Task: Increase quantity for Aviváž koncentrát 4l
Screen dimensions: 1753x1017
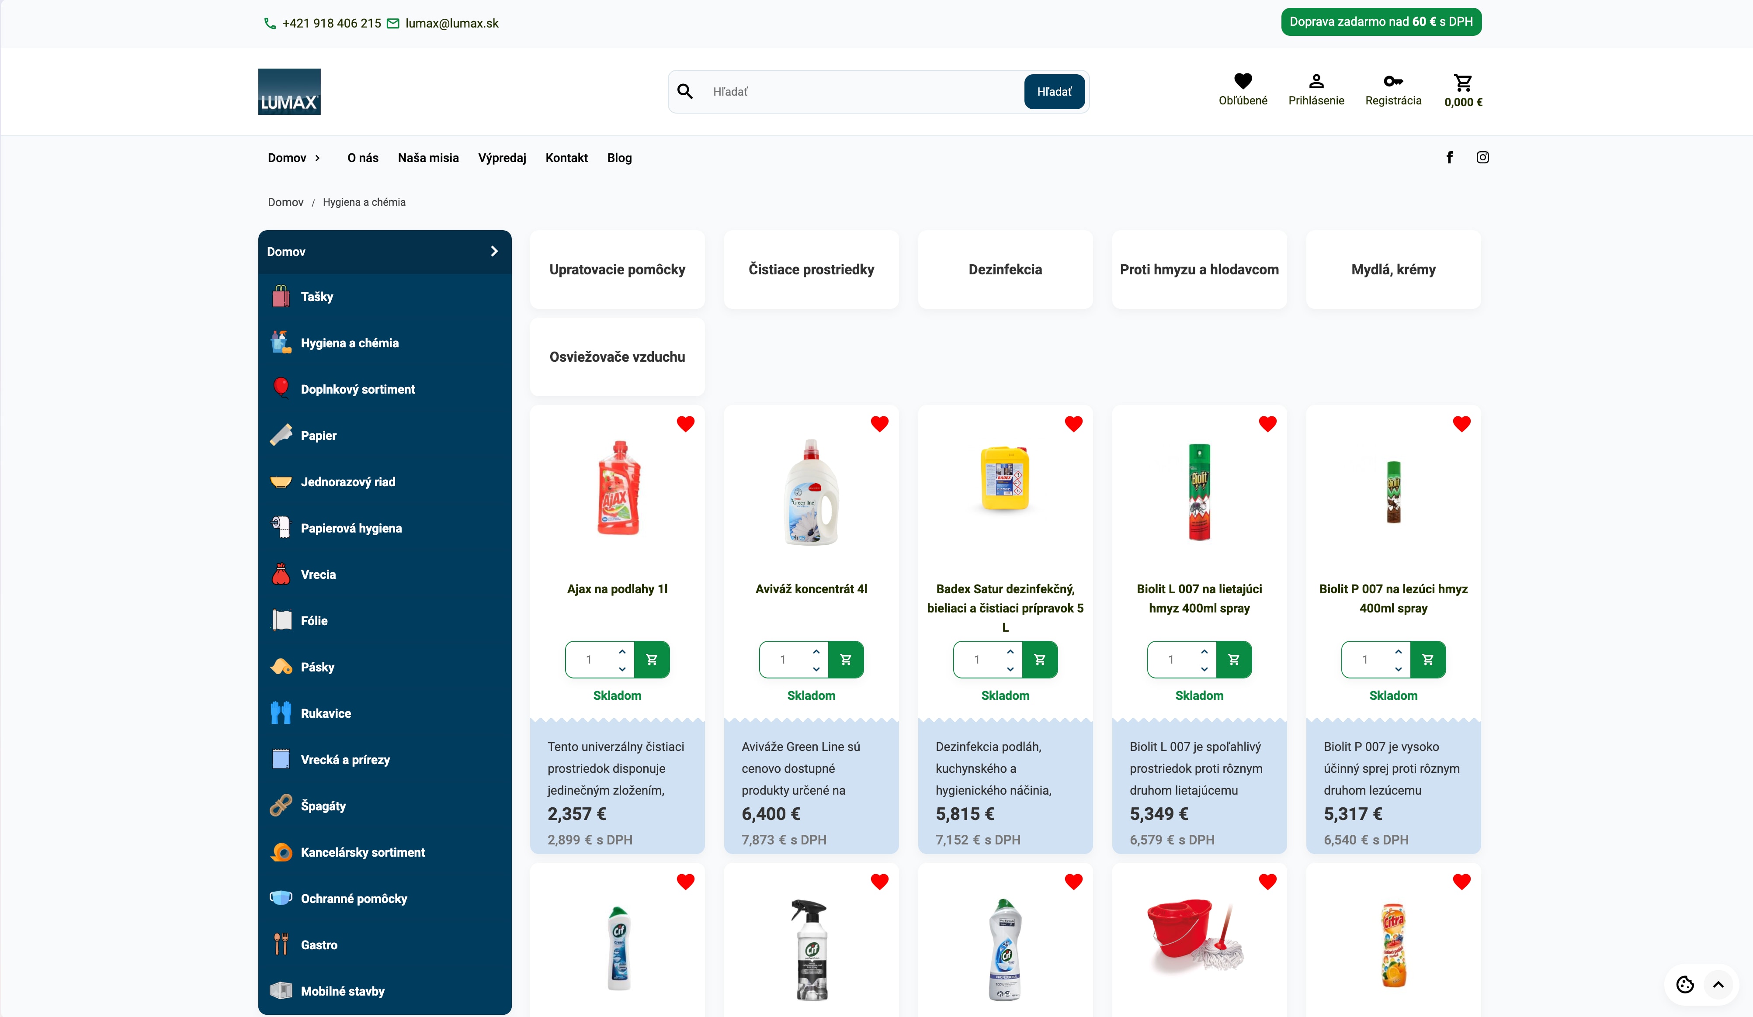Action: pos(816,652)
